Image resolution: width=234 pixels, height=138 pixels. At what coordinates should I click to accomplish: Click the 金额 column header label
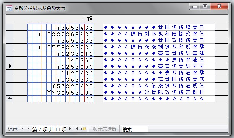(87, 19)
